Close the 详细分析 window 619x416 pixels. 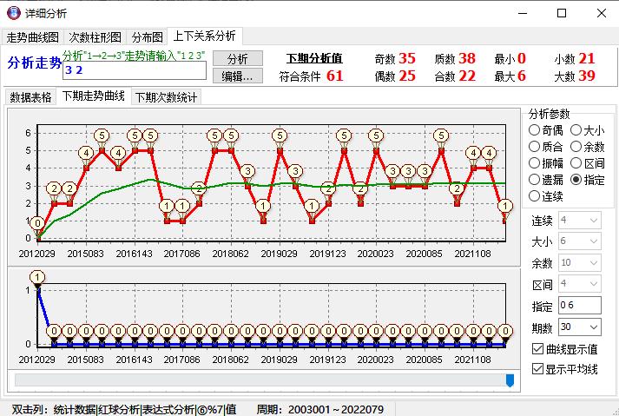pyautogui.click(x=602, y=13)
